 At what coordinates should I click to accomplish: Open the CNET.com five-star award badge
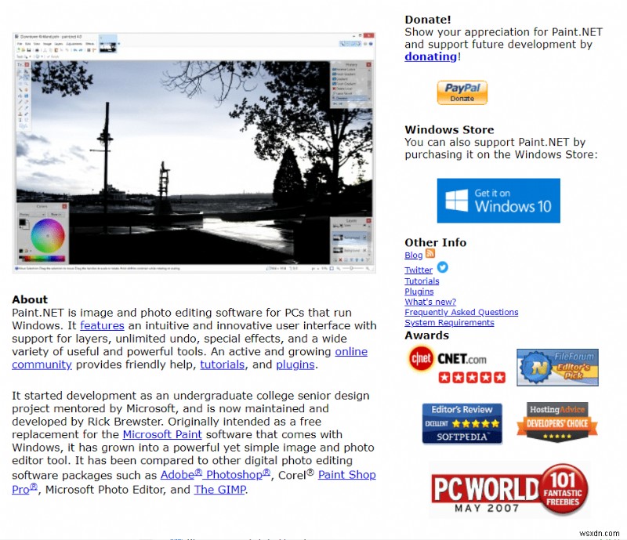(457, 364)
